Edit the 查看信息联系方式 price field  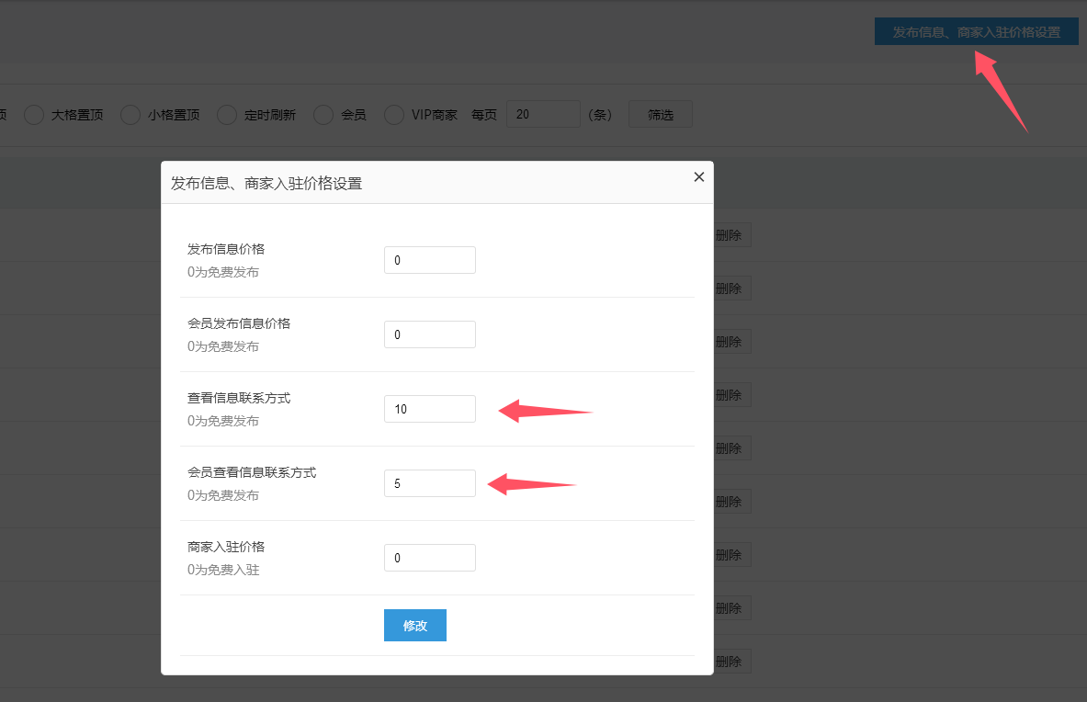click(429, 409)
